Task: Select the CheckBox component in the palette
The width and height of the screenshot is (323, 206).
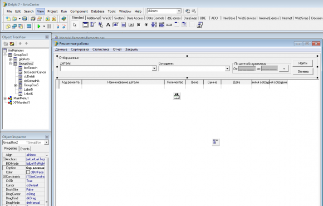Action: tap(139, 25)
